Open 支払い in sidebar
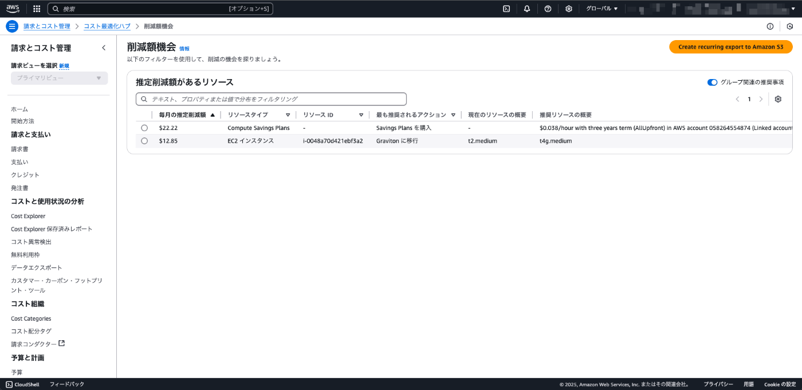This screenshot has height=390, width=802. (x=19, y=162)
